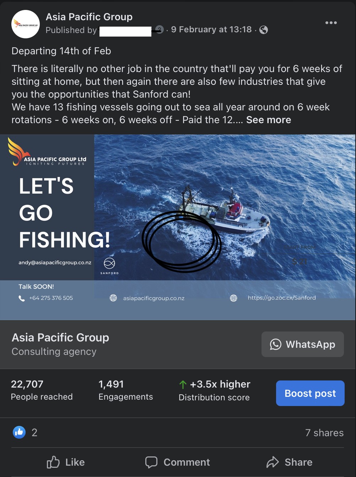Click the Asia Pacific Group profile picture
This screenshot has height=477, width=356.
point(26,24)
